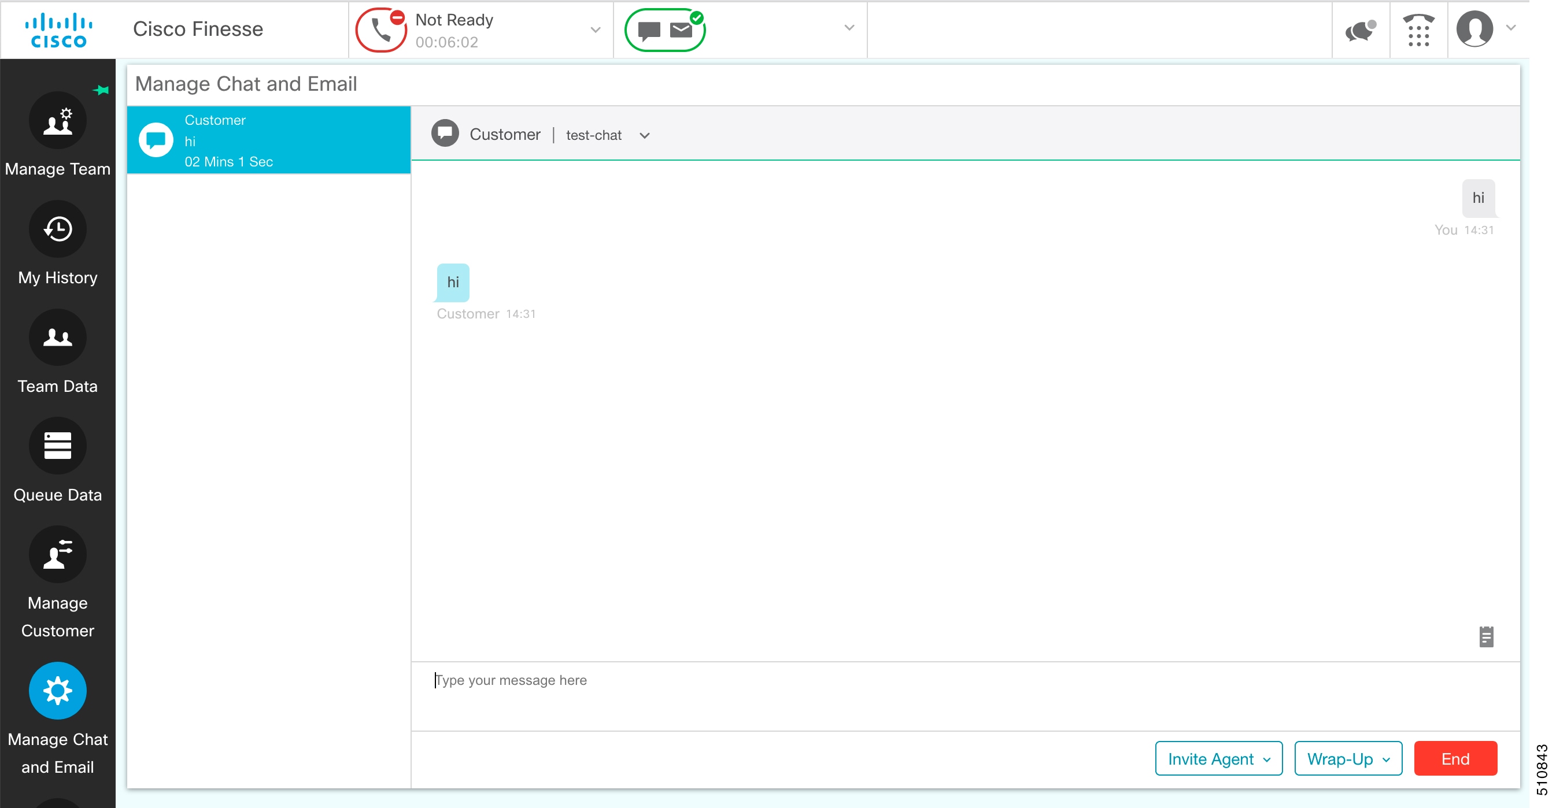Click your sent 'hi' message bubble
The image size is (1556, 808).
pyautogui.click(x=1479, y=198)
